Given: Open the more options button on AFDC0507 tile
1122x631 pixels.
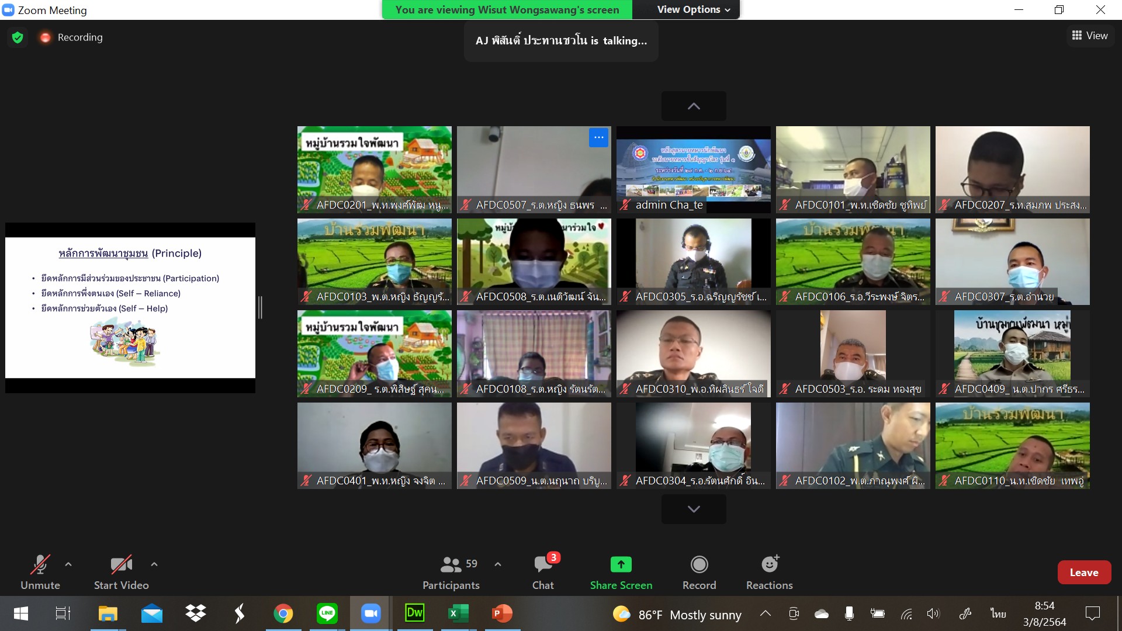Looking at the screenshot, I should click(x=598, y=138).
